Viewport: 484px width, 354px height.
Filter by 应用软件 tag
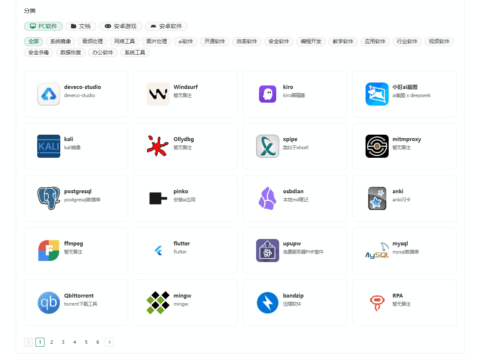coord(375,41)
